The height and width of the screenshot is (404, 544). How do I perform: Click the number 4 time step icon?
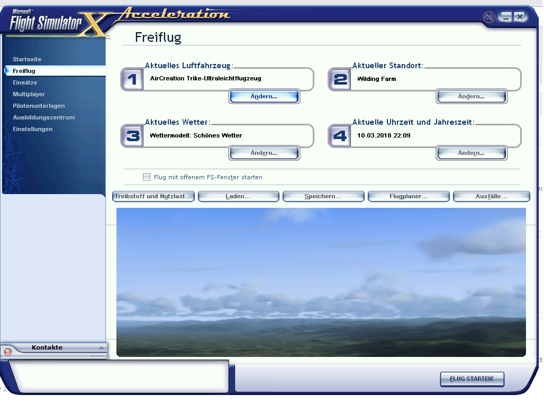pyautogui.click(x=340, y=136)
